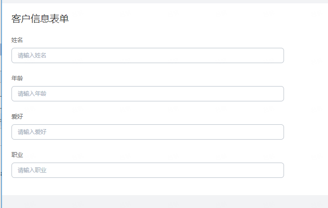This screenshot has width=328, height=208.
Task: Click empty white space right of 职业 field
Action: pyautogui.click(x=306, y=170)
